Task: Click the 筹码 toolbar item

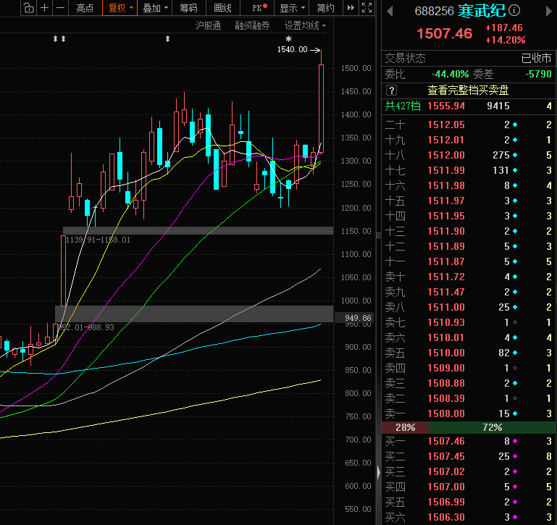Action: pos(188,8)
